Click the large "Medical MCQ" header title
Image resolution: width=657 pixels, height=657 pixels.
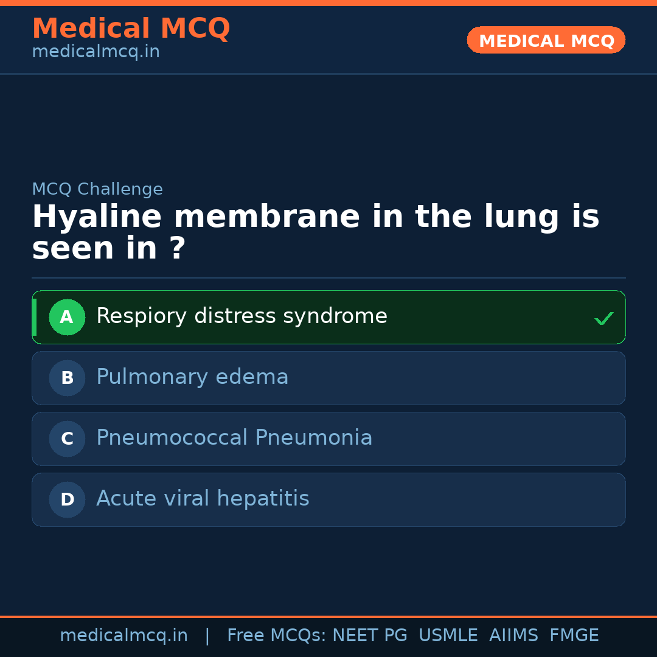tap(131, 29)
